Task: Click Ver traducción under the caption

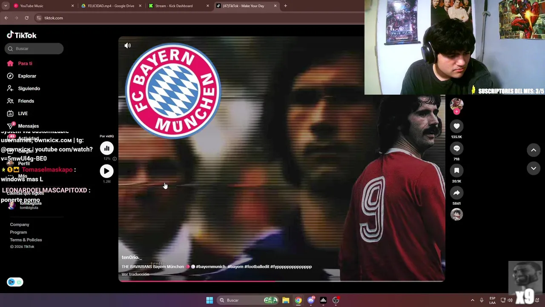Action: (x=135, y=274)
